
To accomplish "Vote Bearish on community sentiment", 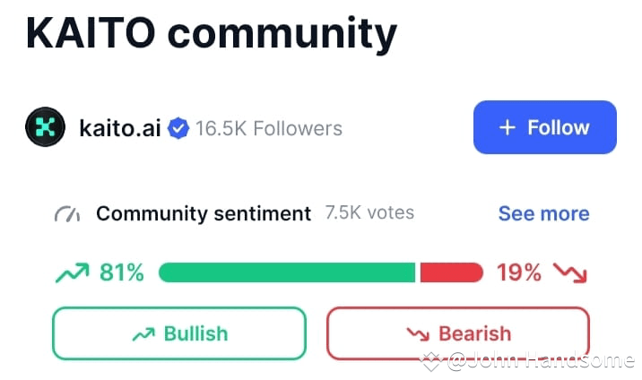I will pyautogui.click(x=458, y=333).
